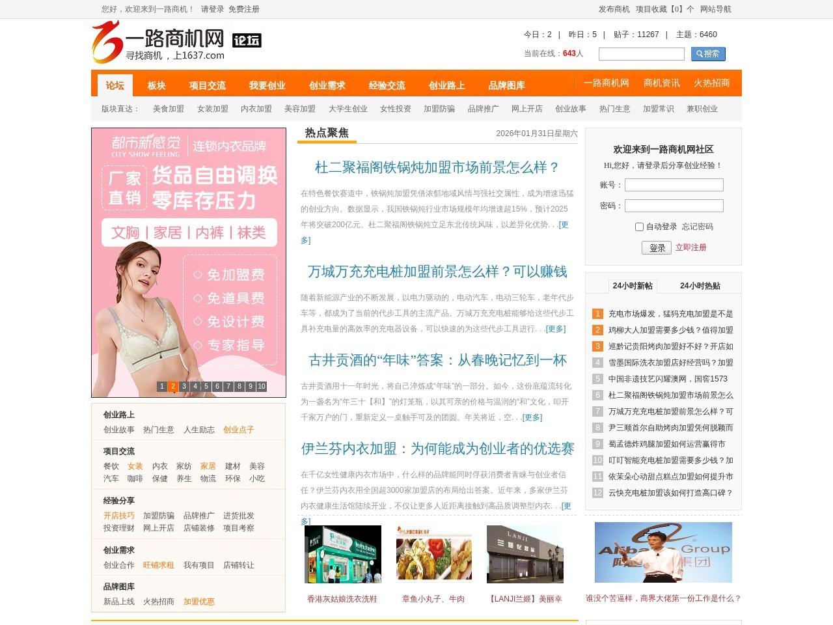Click the 账号 username input field
This screenshot has width=833, height=625.
click(674, 185)
